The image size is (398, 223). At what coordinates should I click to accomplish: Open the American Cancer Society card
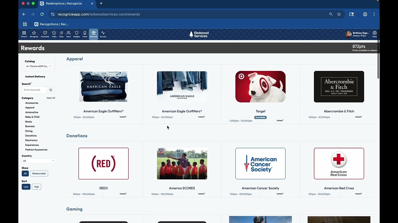coord(260,164)
